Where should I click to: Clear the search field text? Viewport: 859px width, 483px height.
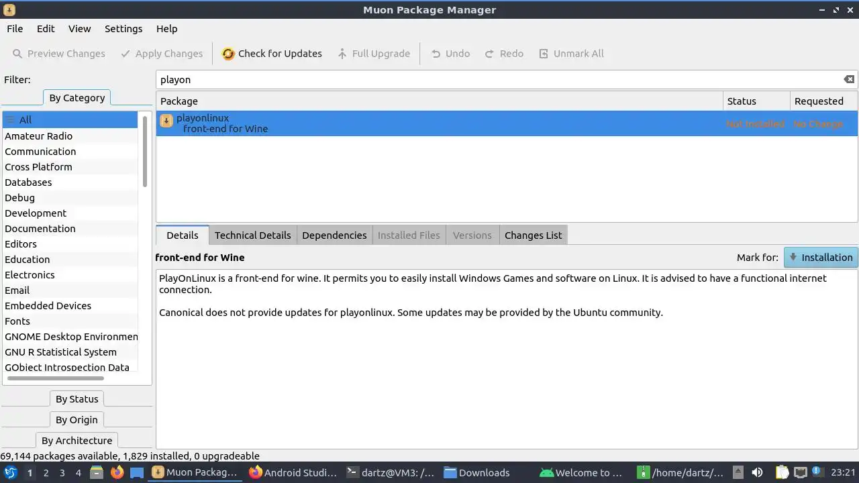click(849, 79)
